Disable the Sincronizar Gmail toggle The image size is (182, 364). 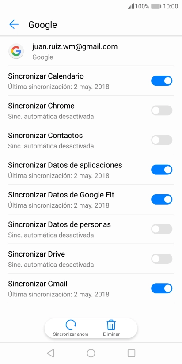[162, 288]
